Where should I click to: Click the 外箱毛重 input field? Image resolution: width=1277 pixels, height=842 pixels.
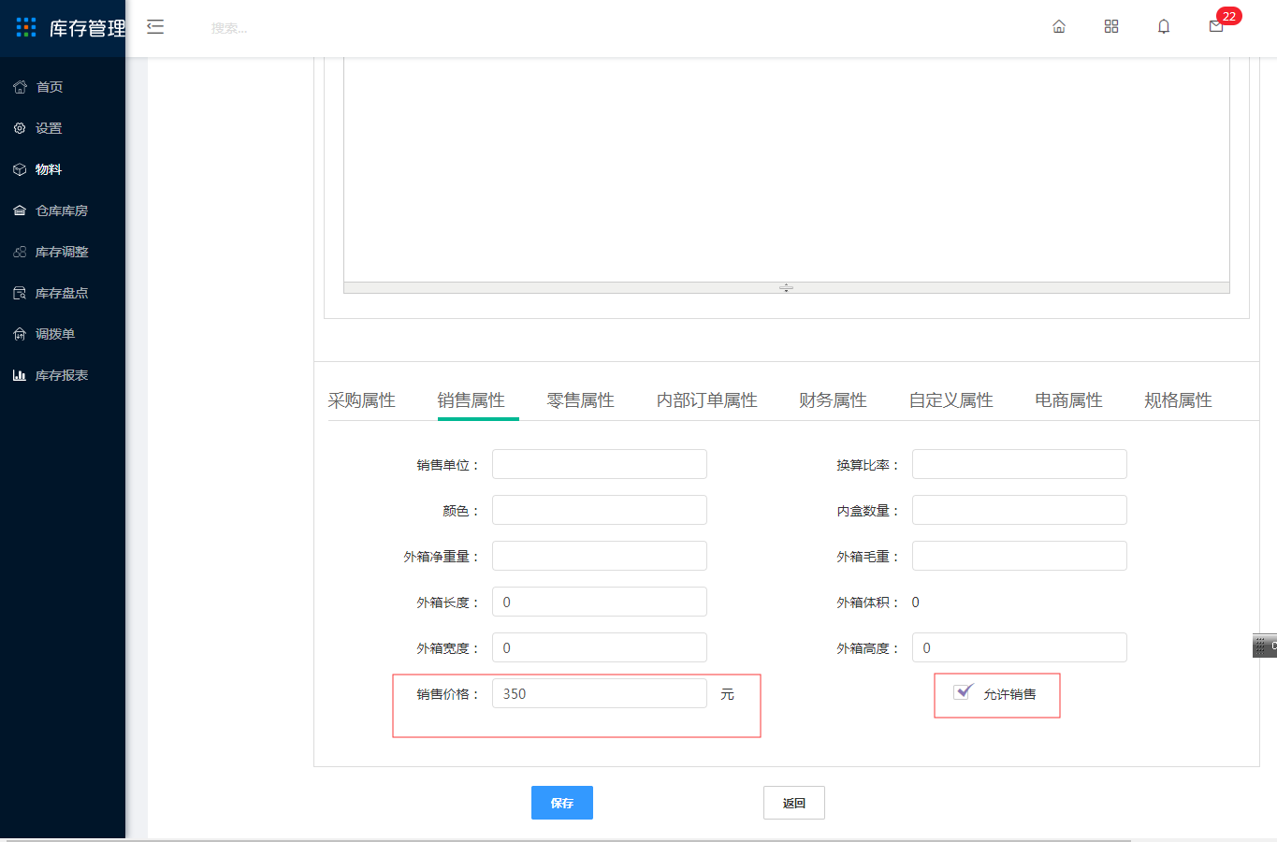(1020, 556)
